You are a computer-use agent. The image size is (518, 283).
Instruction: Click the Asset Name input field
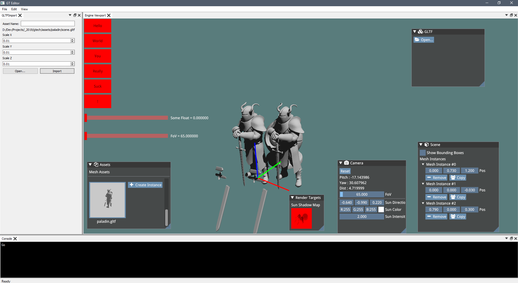point(48,24)
